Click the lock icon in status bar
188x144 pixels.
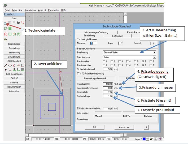click(151, 139)
